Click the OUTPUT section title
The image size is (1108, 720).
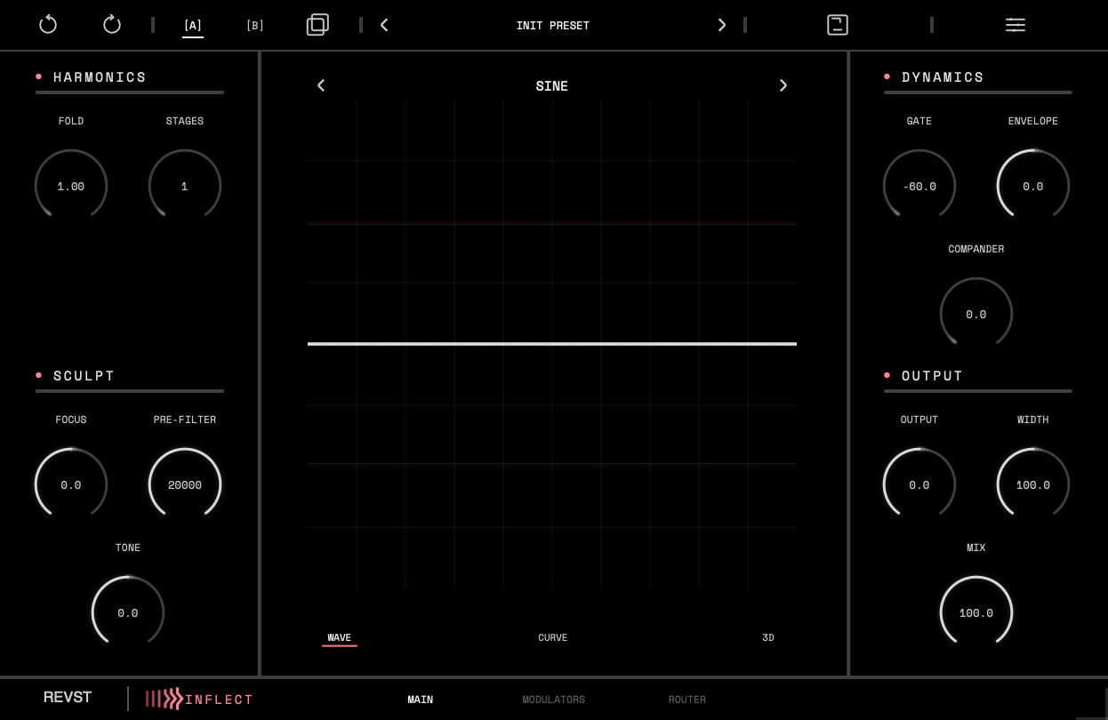coord(933,376)
